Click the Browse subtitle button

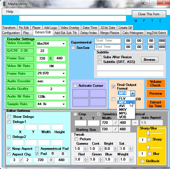tap(150, 60)
